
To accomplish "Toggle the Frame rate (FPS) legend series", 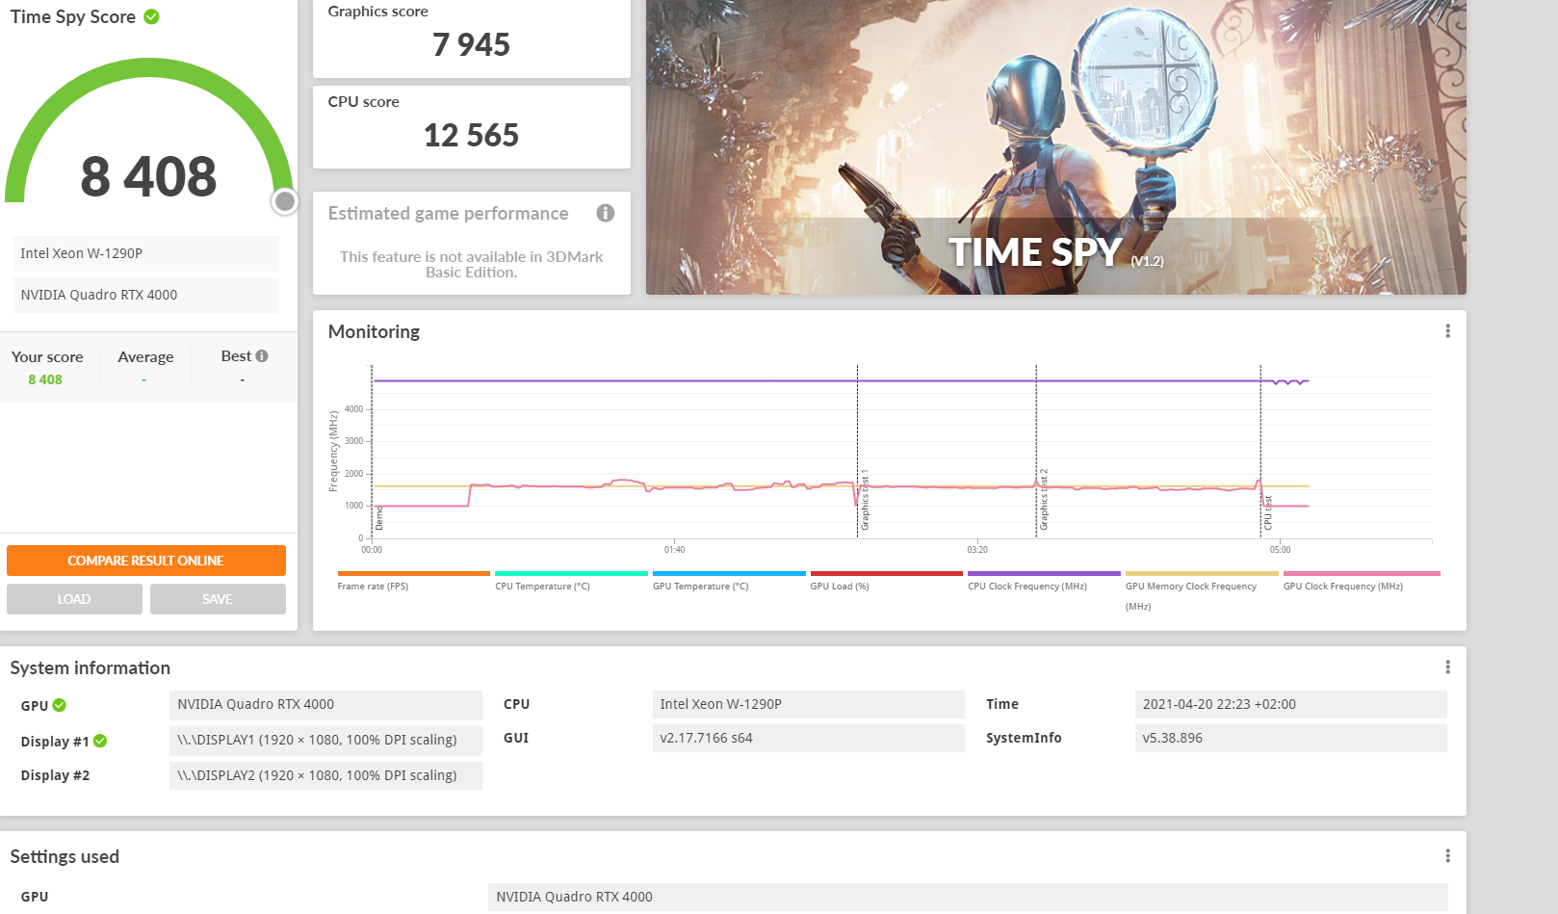I will 373,586.
